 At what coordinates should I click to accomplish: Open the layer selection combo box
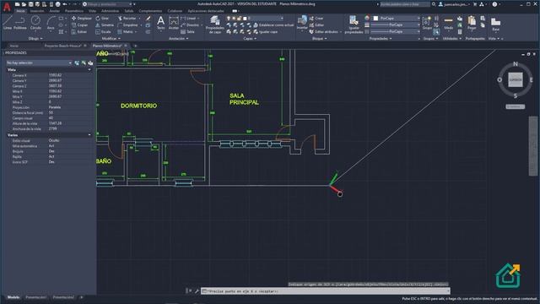click(255, 19)
